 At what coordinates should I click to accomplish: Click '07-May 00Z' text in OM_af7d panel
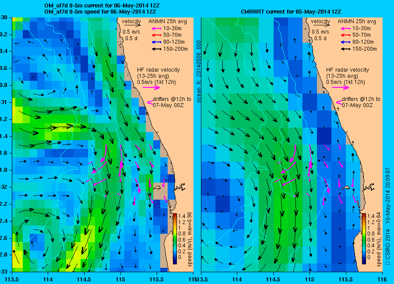click(x=169, y=105)
